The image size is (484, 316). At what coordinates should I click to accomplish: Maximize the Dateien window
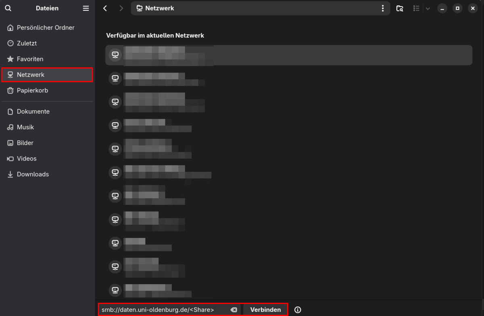(457, 8)
